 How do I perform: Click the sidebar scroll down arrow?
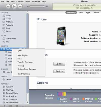pyautogui.click(x=28, y=103)
